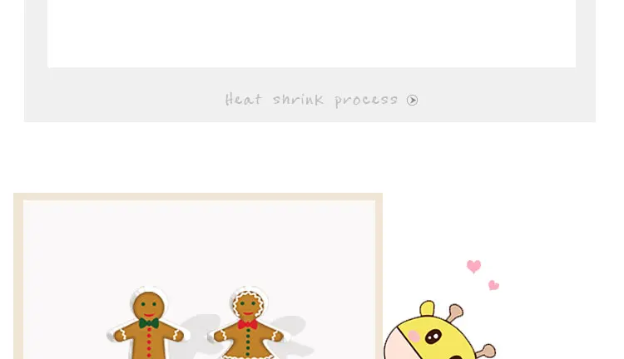Click the giraffe's pink cheek blush
Image resolution: width=624 pixels, height=359 pixels.
[414, 337]
